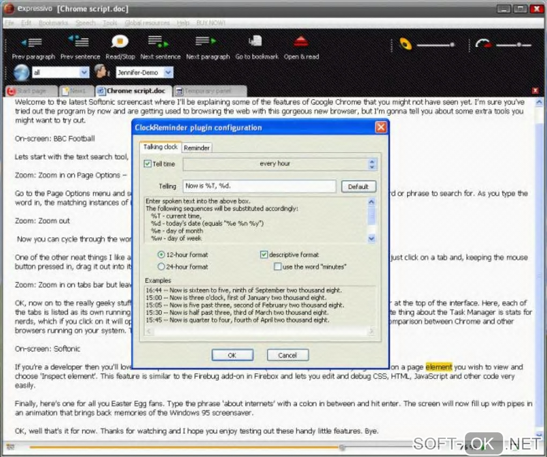This screenshot has width=547, height=457.
Task: Switch to the New1 document tab
Action: click(77, 91)
